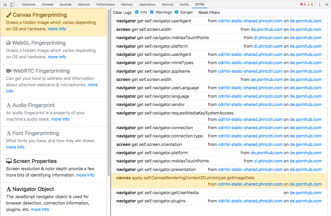Switch to the Memory tab
331x216 pixels.
pos(127,5)
